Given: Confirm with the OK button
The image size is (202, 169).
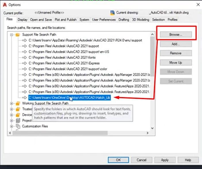Looking at the screenshot, I should coord(118,160).
